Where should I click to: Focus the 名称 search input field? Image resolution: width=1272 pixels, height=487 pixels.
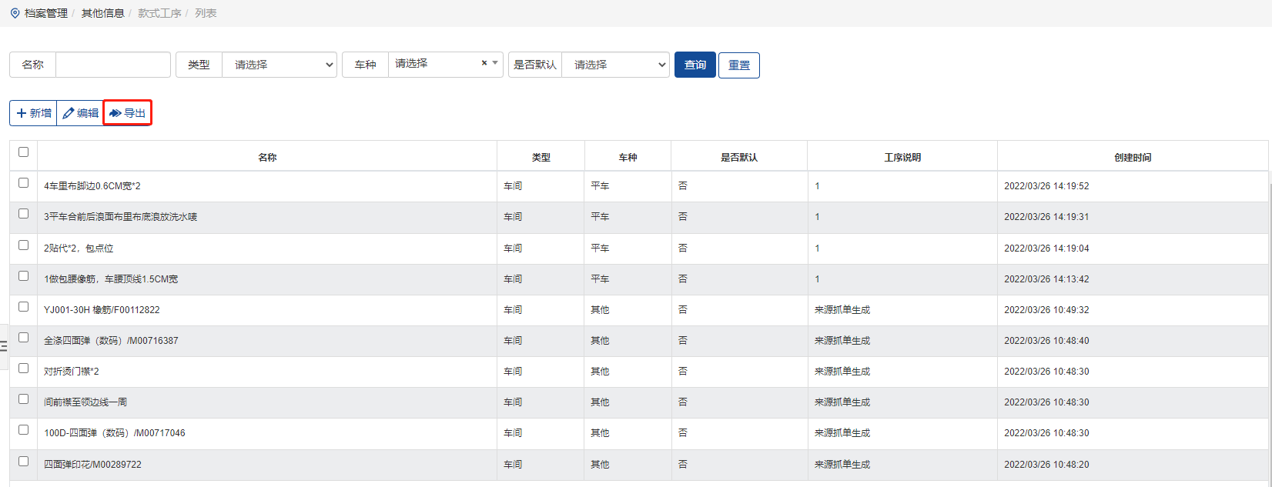112,65
